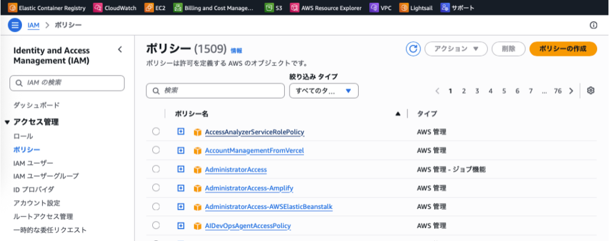Open the サポート shortcut icon

tap(445, 7)
